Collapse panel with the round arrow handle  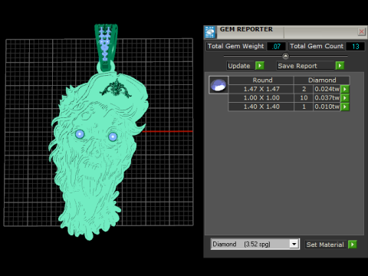pos(285,56)
